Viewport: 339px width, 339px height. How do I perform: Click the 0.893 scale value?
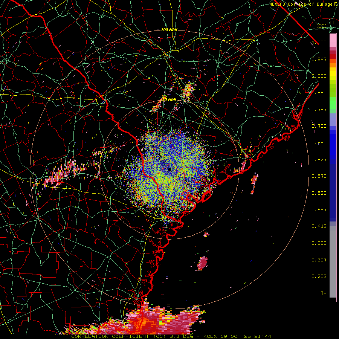coord(319,76)
